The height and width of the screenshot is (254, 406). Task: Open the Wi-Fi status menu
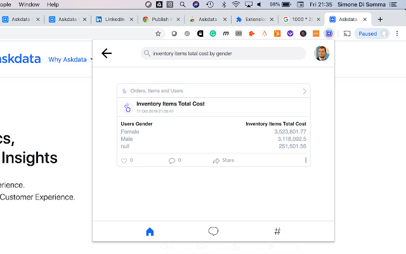(x=236, y=4)
